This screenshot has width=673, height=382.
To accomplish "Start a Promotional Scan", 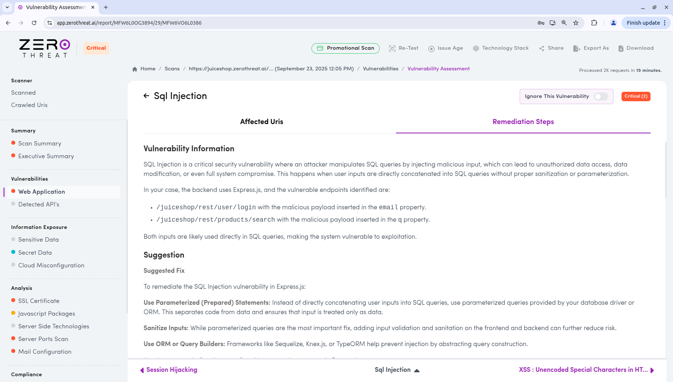I will 345,48.
